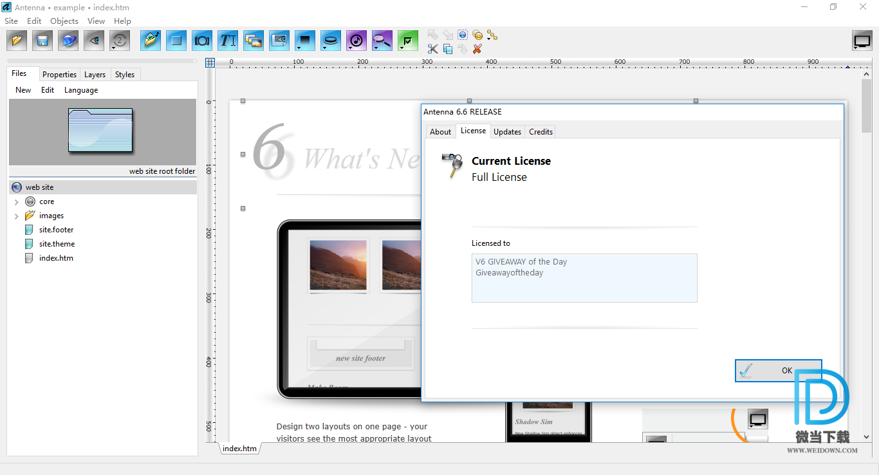Open the black gradient square tool dropdown
Viewport: 879px width, 475px height.
click(305, 41)
